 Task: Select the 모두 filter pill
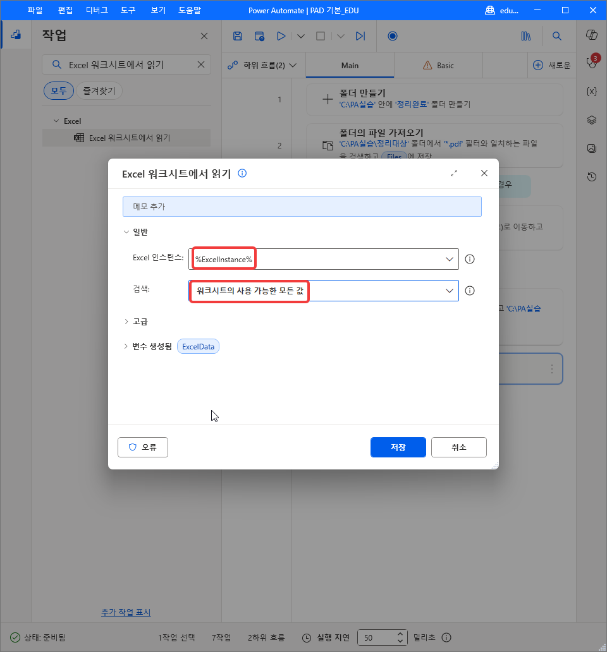pyautogui.click(x=59, y=90)
